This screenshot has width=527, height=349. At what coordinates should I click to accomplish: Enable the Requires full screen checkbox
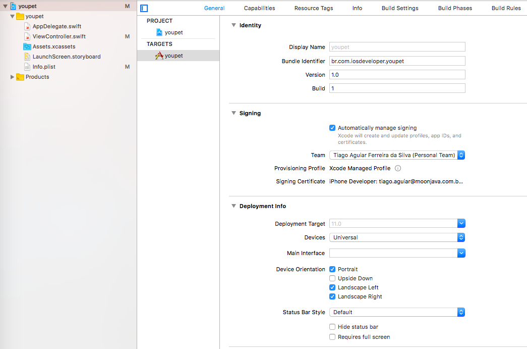click(332, 337)
